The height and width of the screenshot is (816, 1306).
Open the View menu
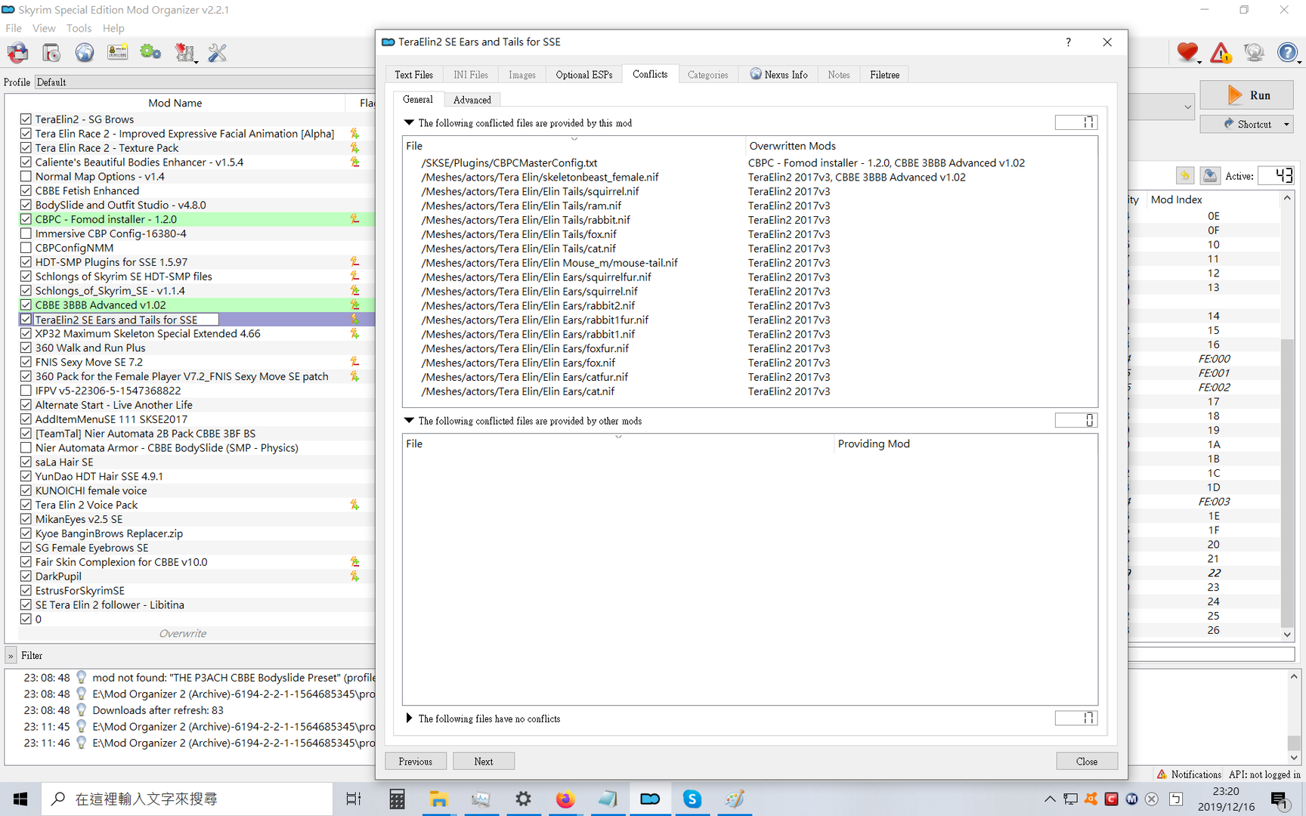pyautogui.click(x=44, y=28)
